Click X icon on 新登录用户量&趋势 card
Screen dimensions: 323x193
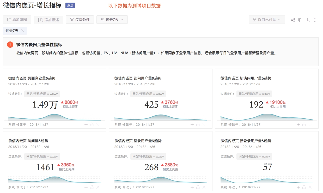coord(310,187)
